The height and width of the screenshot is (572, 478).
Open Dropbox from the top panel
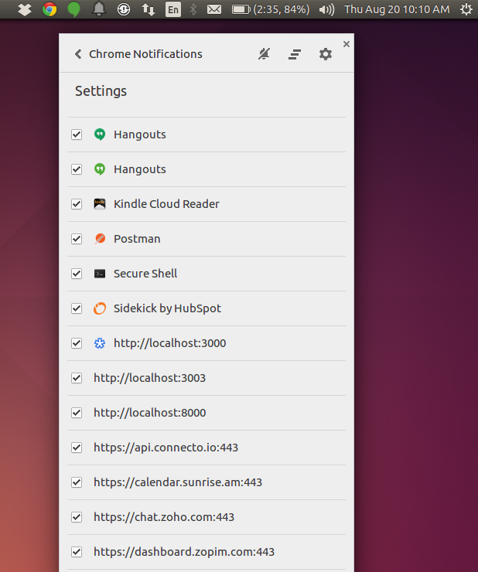(25, 9)
